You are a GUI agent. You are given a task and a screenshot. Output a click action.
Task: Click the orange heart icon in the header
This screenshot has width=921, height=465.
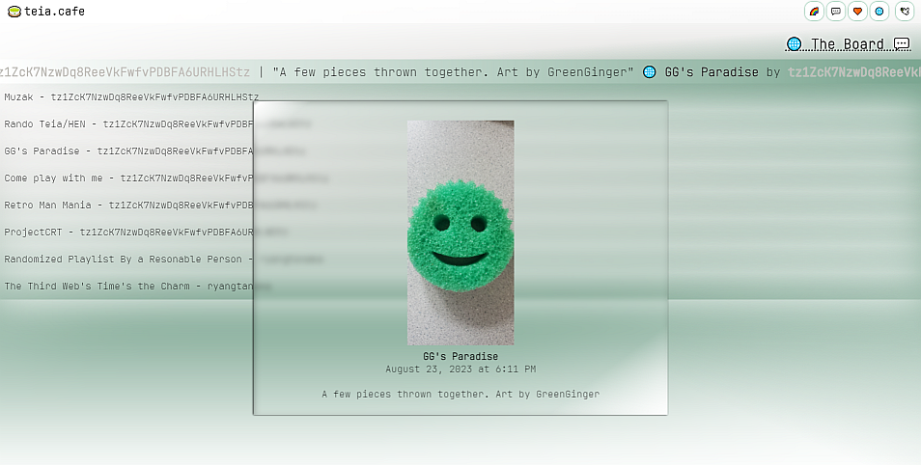(857, 12)
